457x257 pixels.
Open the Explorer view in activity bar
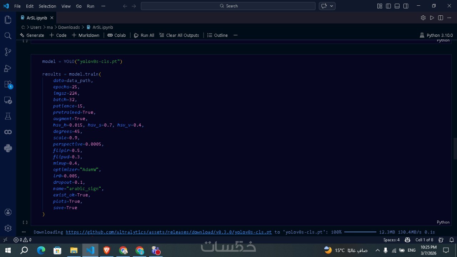[8, 20]
